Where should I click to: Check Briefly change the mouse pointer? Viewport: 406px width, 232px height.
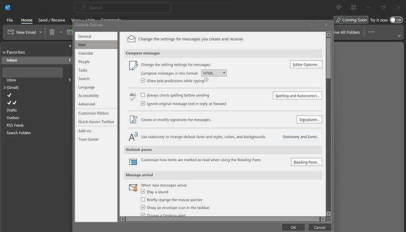143,200
